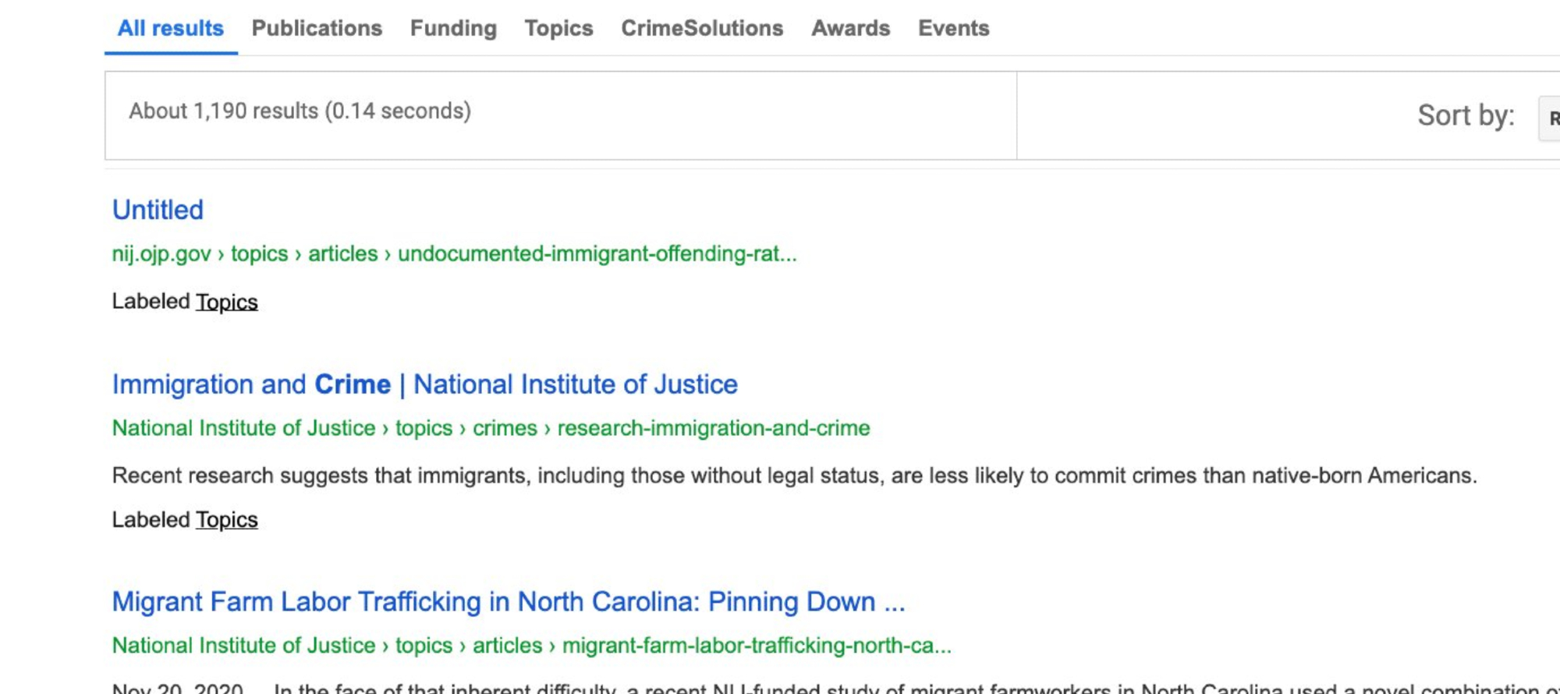Switch to the Events tab
Viewport: 1560px width, 694px height.
point(953,28)
